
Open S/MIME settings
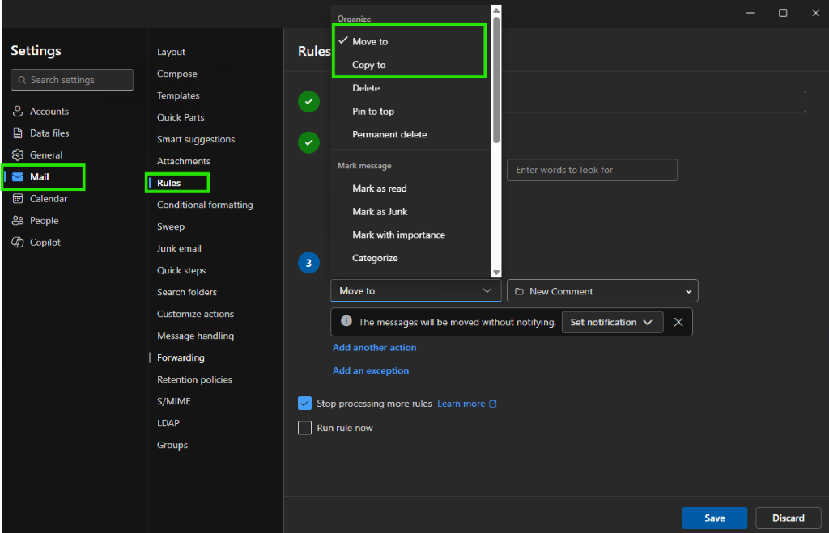click(173, 401)
